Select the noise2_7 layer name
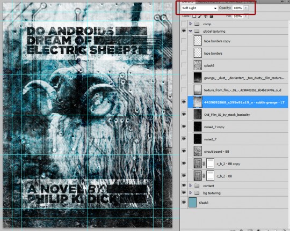This screenshot has height=231, width=290. [x=210, y=139]
